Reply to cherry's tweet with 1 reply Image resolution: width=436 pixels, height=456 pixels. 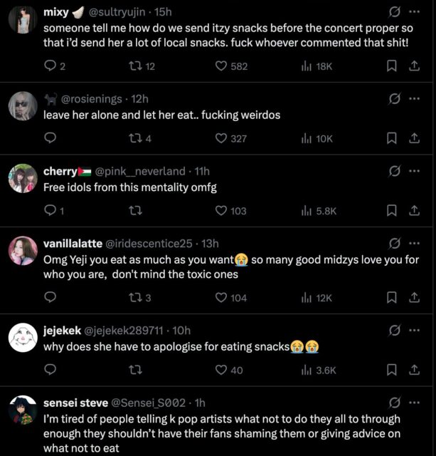[50, 210]
